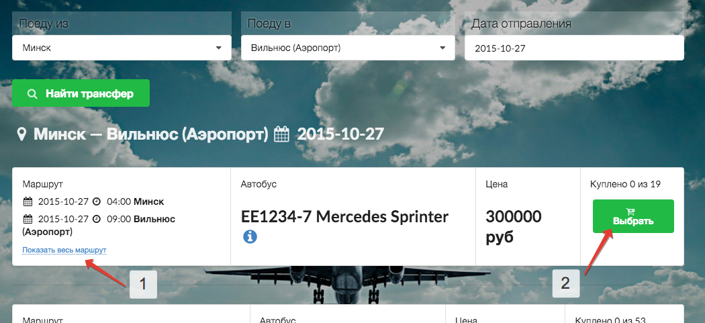Click the calendar icon in the route heading
This screenshot has height=323, width=705.
[x=282, y=134]
